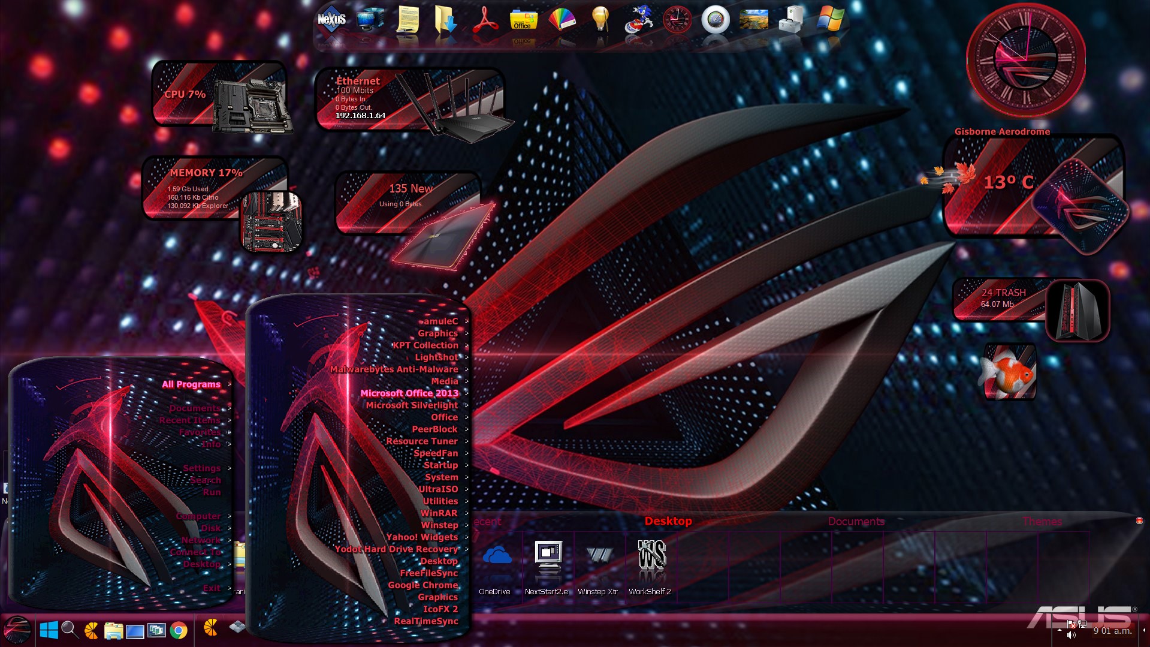Click the lightbulb icon in the dock

click(600, 20)
